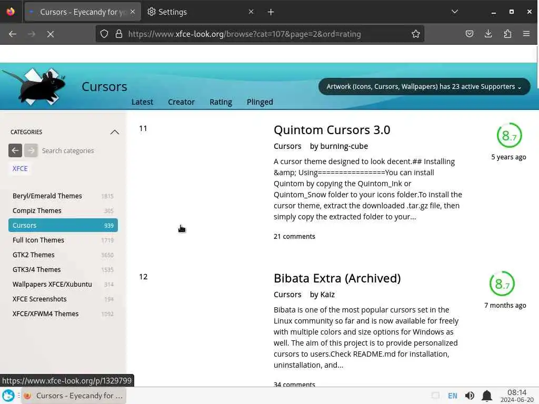Click the '5 years ago' timestamp
The height and width of the screenshot is (404, 539).
coord(508,157)
